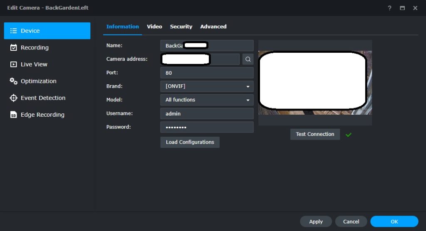Viewport: 426px width, 231px height.
Task: Click the Test Connection button
Action: (315, 134)
